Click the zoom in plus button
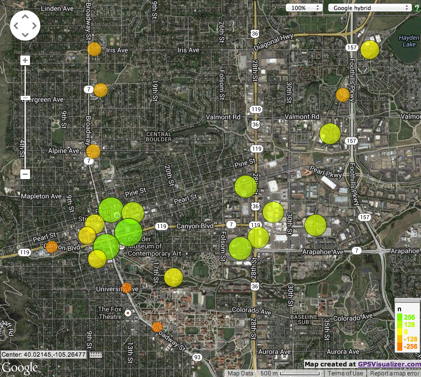 pos(25,60)
